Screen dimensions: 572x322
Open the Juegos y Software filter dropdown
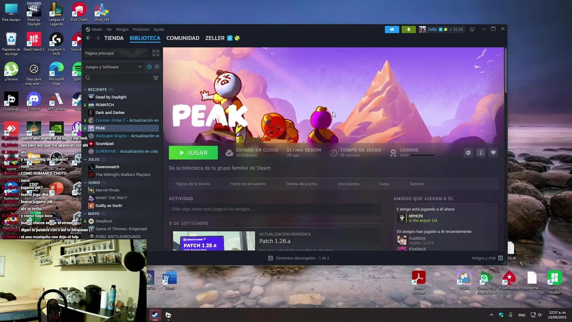click(114, 67)
